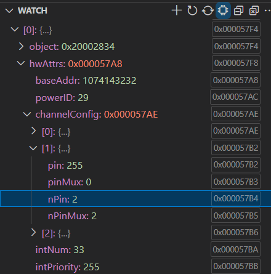271x274 pixels.
Task: Click the address box 0x000057A8 beside baseAddr
Action: (x=235, y=80)
